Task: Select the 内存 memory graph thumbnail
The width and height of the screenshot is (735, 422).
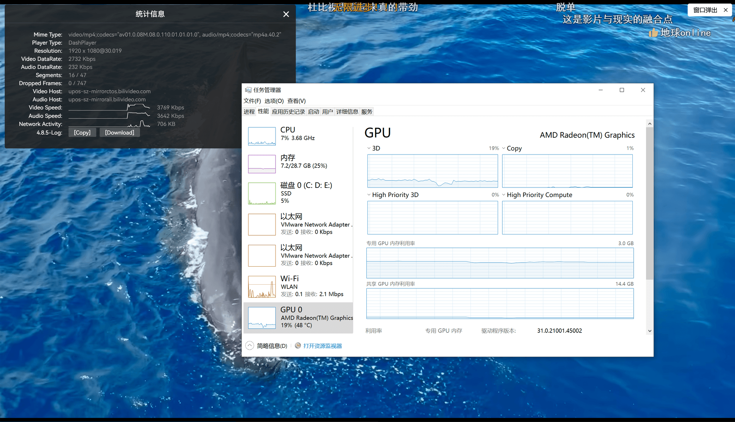Action: coord(262,164)
